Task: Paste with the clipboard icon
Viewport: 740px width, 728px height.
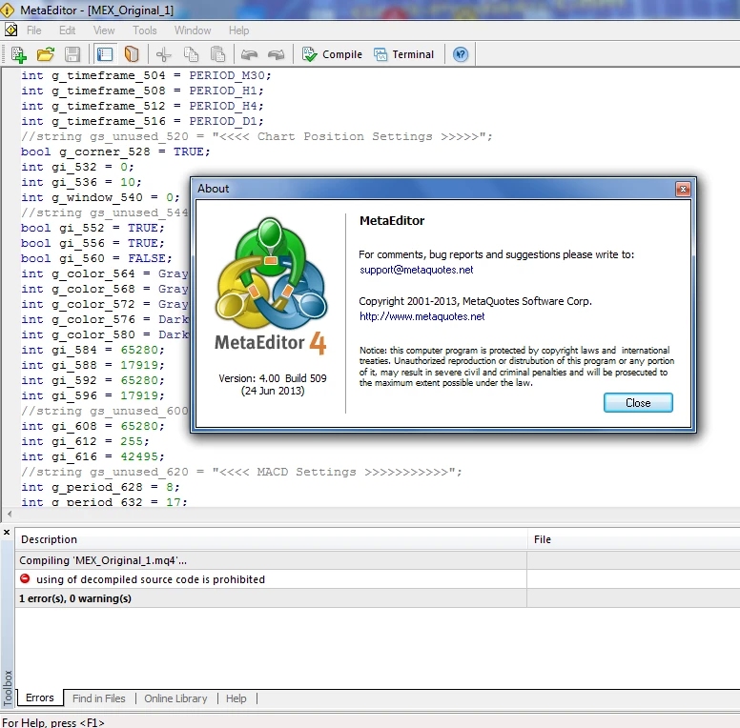Action: [x=217, y=54]
